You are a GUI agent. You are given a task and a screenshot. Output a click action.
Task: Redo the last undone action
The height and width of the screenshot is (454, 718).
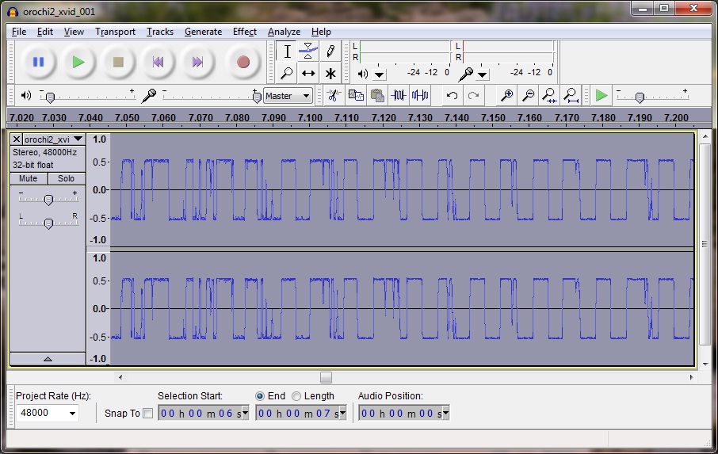point(473,96)
